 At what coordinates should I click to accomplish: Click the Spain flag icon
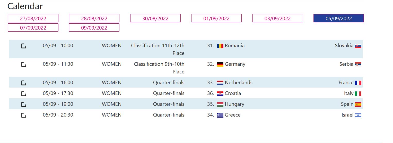click(x=358, y=104)
